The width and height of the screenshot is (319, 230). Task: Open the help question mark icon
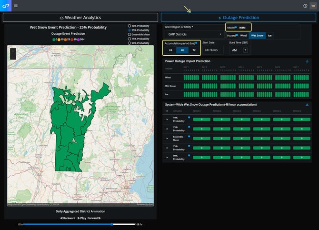[x=305, y=6]
